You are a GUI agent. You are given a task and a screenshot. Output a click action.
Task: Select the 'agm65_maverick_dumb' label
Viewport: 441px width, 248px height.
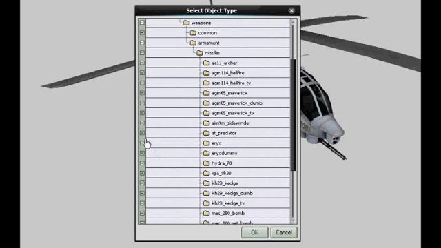(x=237, y=103)
